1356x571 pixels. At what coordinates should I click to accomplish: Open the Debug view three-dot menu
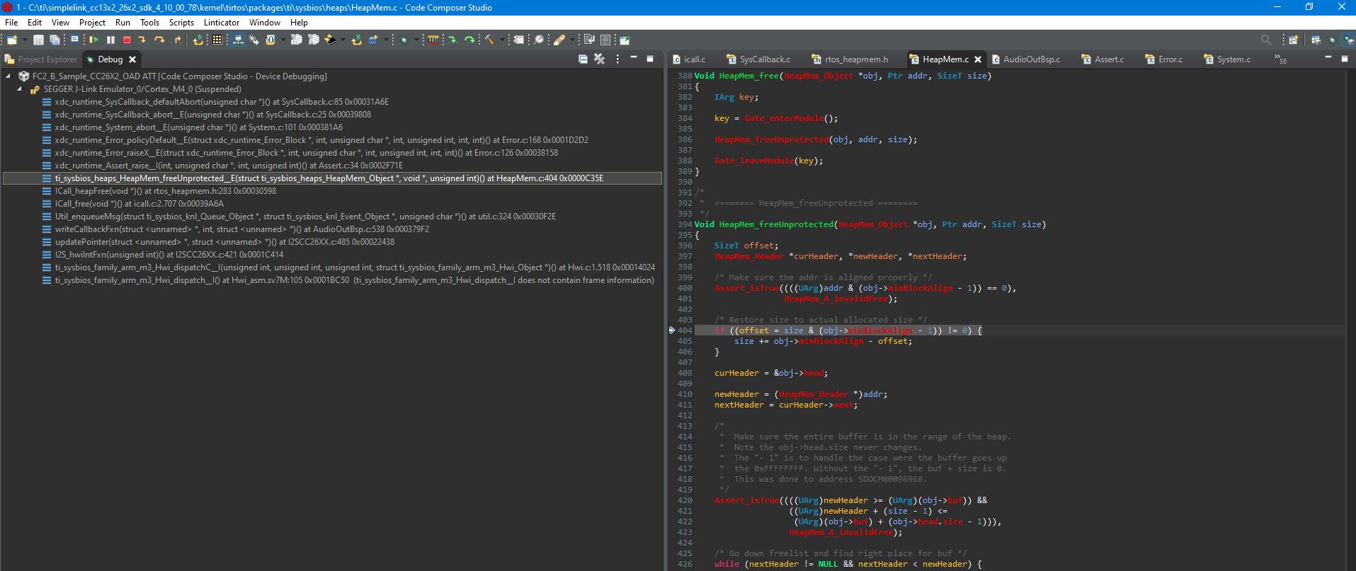tap(617, 59)
